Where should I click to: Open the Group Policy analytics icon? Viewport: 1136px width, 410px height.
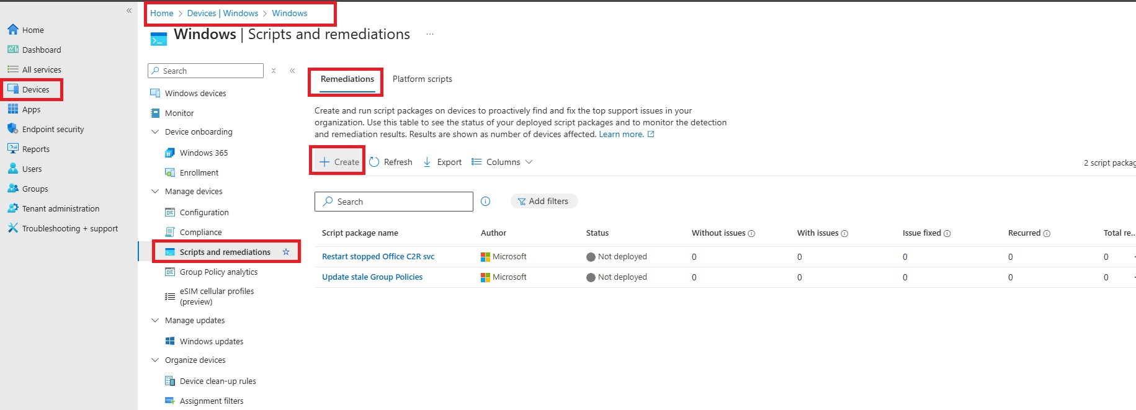[x=170, y=272]
